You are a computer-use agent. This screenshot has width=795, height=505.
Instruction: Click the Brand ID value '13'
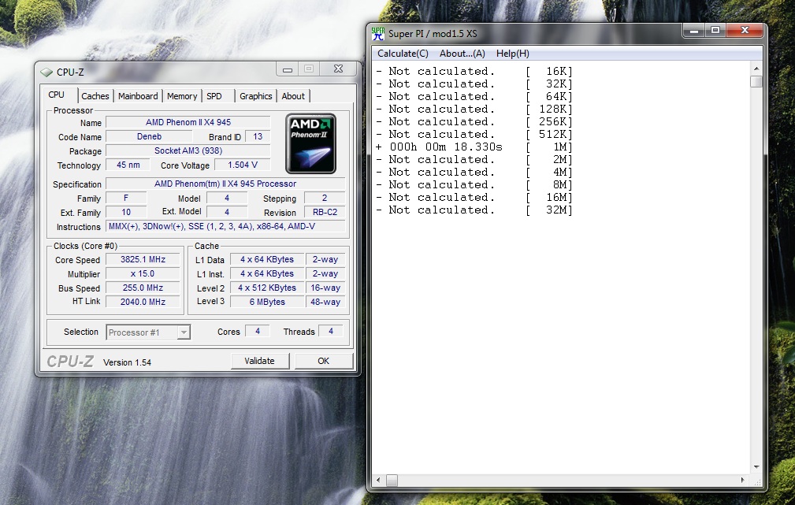click(258, 136)
